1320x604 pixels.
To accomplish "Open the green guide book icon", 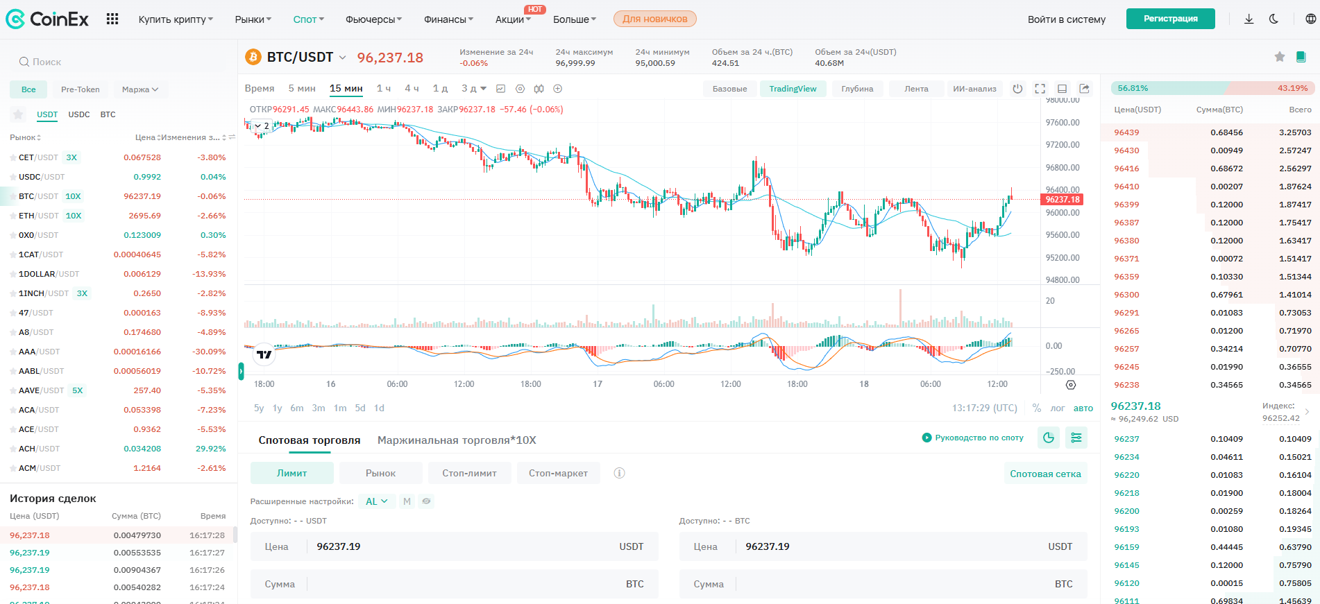I will pos(1301,57).
